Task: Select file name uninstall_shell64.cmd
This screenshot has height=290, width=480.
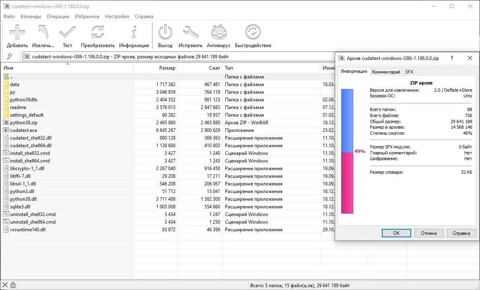Action: point(33,222)
